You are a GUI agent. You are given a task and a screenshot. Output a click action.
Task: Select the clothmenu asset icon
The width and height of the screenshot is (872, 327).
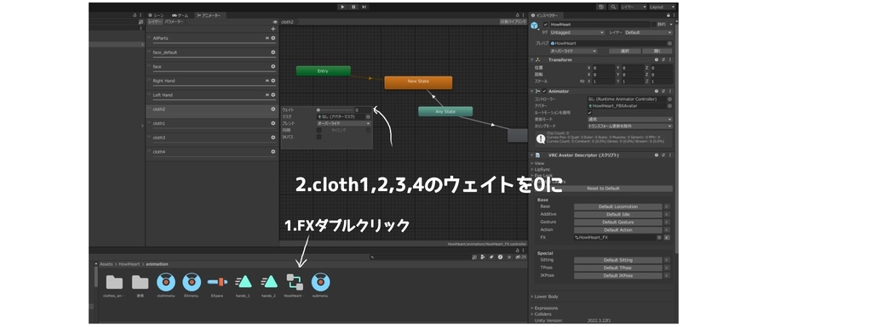coord(166,282)
